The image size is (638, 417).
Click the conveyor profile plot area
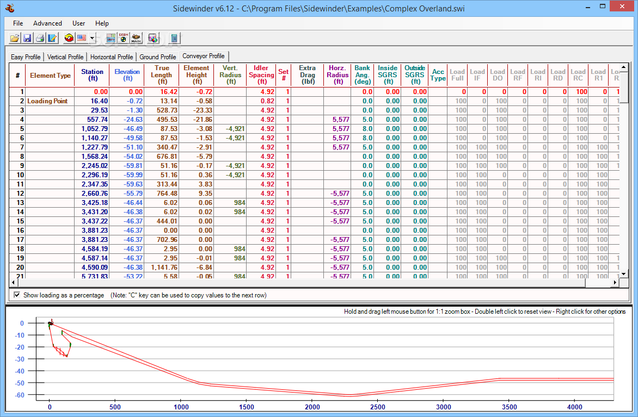click(324, 360)
